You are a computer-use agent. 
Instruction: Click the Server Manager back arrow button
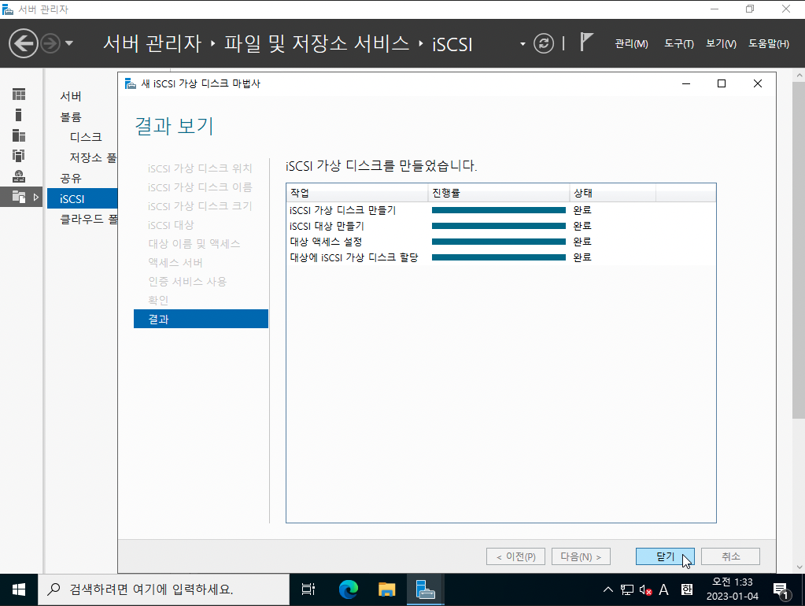point(24,43)
